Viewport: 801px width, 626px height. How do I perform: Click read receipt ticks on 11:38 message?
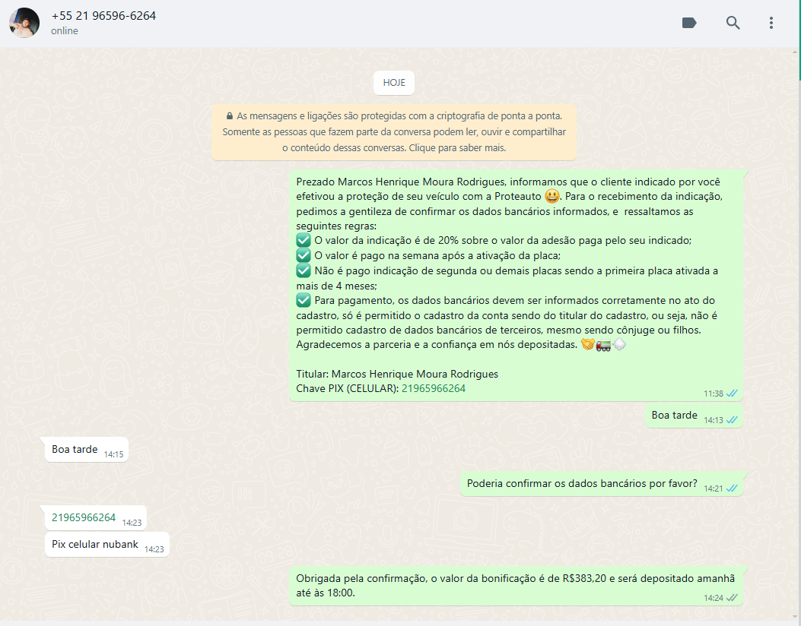point(732,394)
